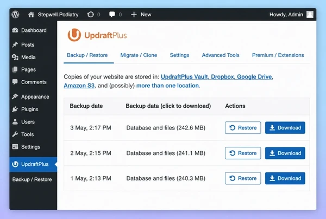Click the WordPress logo in admin bar
Image resolution: width=326 pixels, height=219 pixels.
pyautogui.click(x=15, y=15)
